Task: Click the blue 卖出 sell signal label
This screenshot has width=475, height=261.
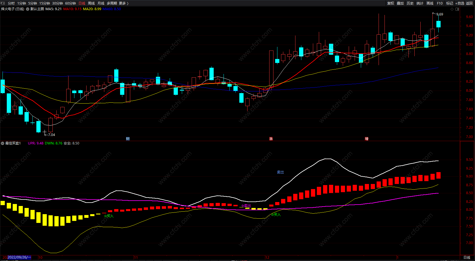Action: (280, 172)
